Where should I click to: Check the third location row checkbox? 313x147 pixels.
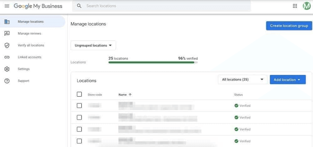pyautogui.click(x=79, y=129)
